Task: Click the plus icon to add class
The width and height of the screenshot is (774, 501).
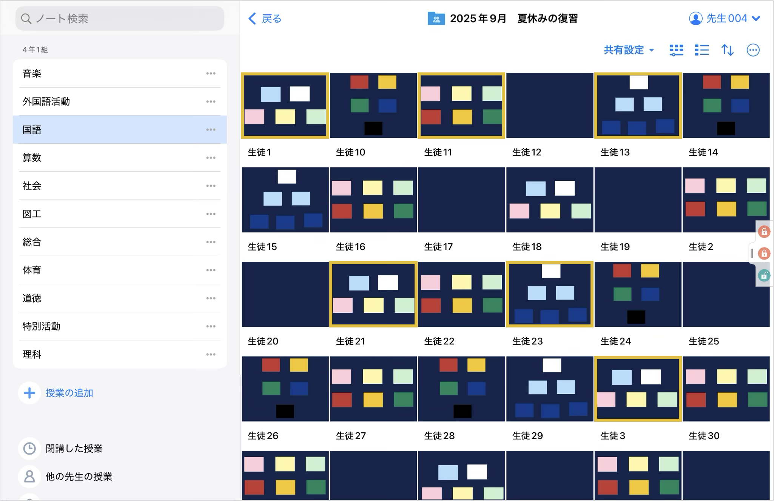Action: [29, 393]
